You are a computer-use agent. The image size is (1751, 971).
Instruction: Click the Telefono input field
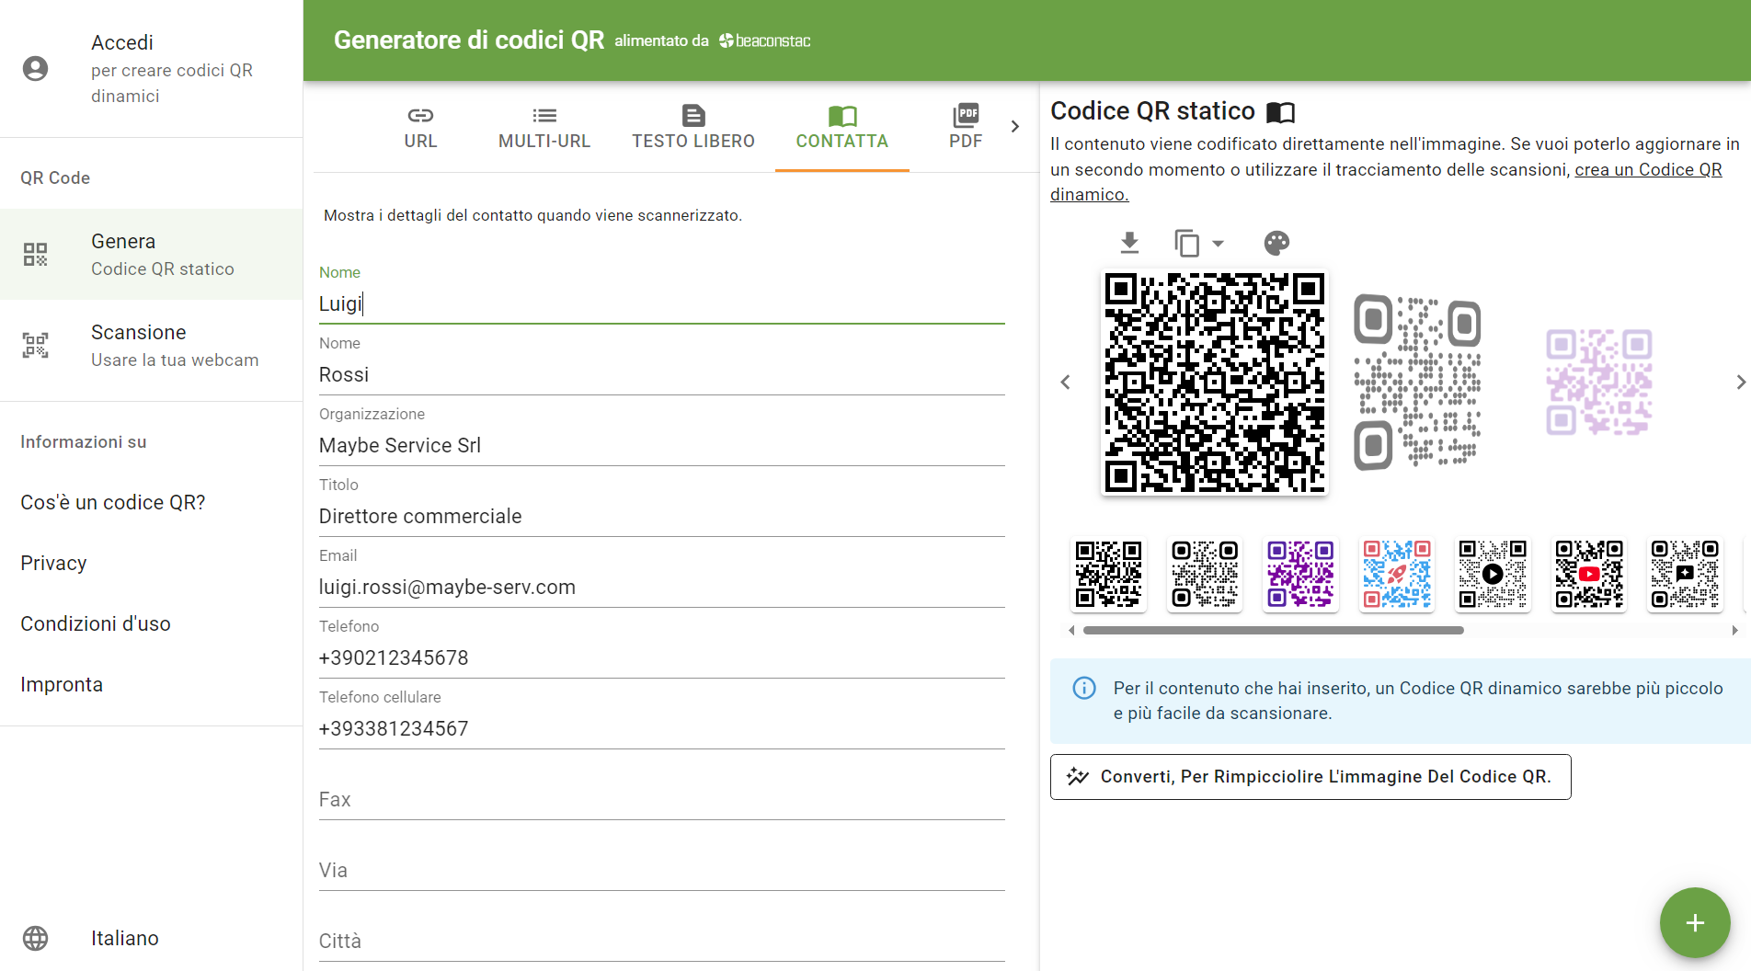[661, 657]
